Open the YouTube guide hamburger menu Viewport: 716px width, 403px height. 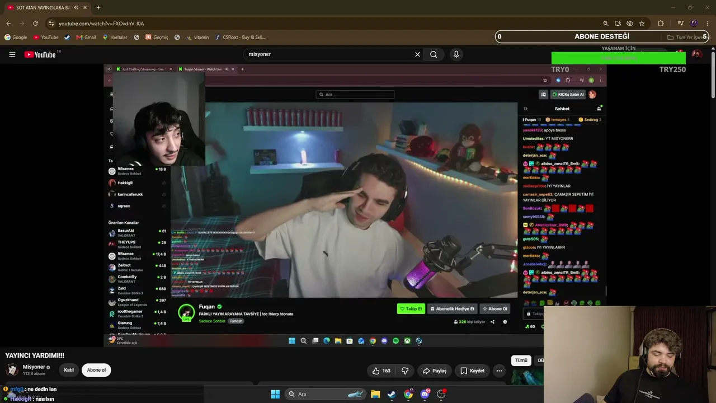pyautogui.click(x=12, y=54)
